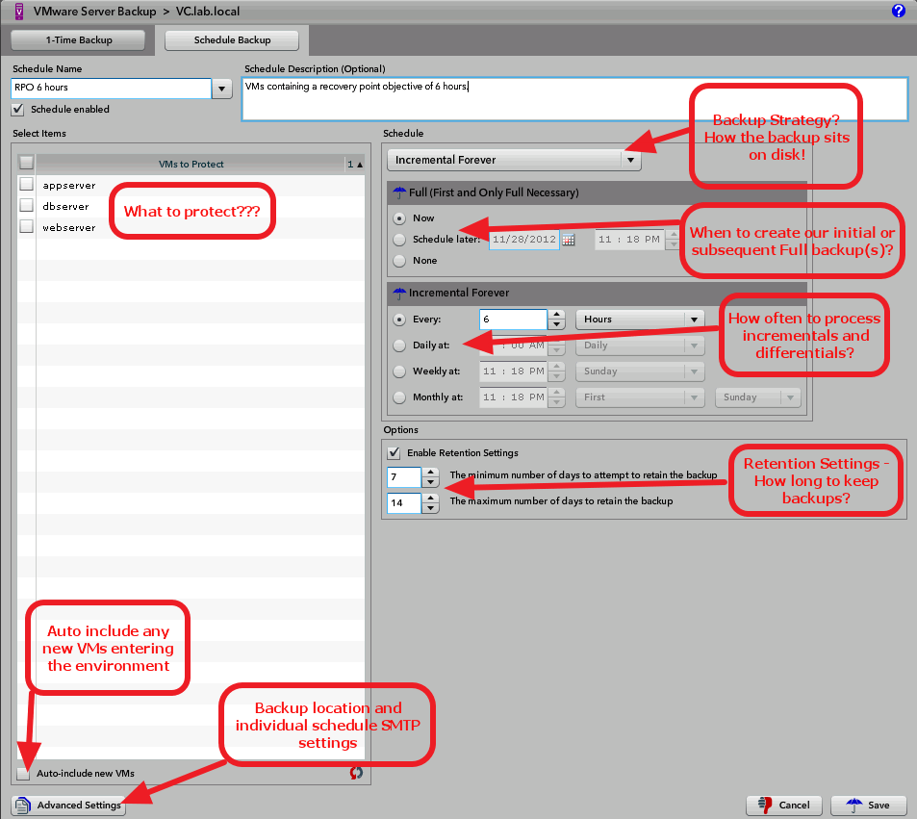
Task: Click the Cancel button
Action: [783, 806]
